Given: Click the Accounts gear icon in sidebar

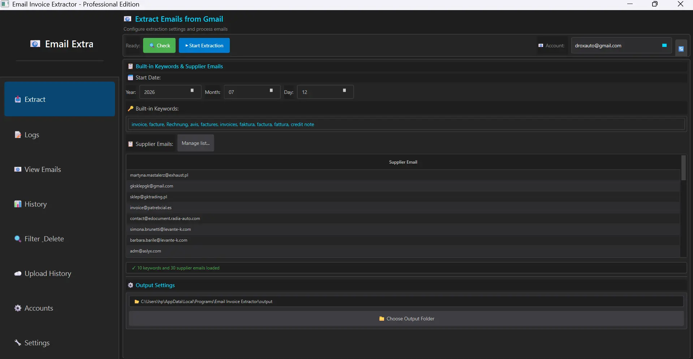Looking at the screenshot, I should [x=18, y=308].
